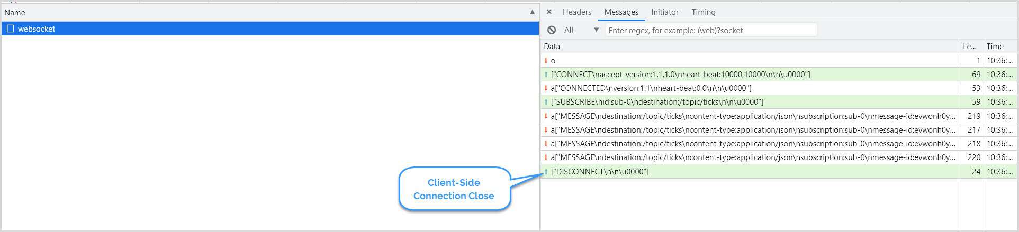The image size is (1019, 232).
Task: Close the request details panel
Action: [549, 12]
